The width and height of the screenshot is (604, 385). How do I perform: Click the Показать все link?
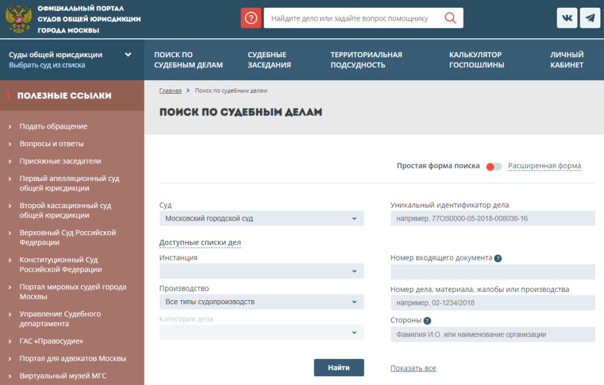tap(413, 368)
